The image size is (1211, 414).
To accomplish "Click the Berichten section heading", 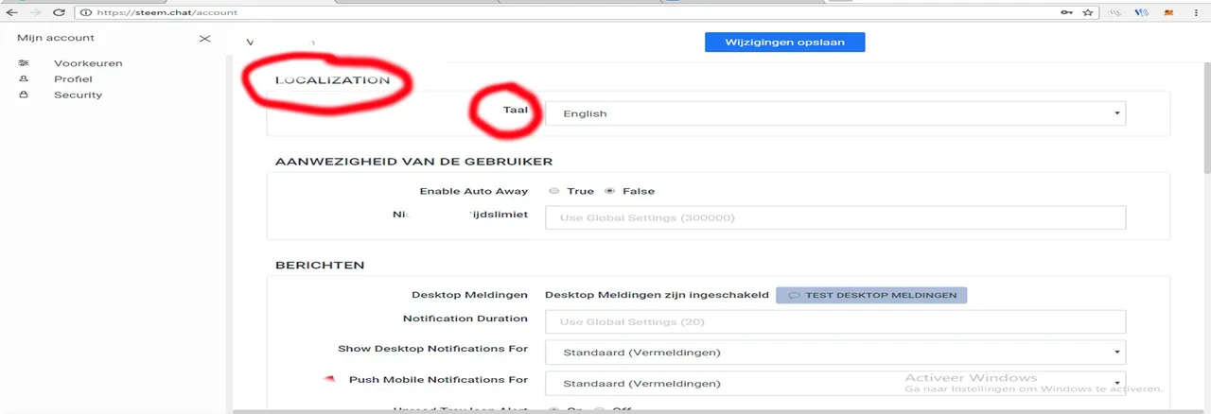I will point(320,266).
